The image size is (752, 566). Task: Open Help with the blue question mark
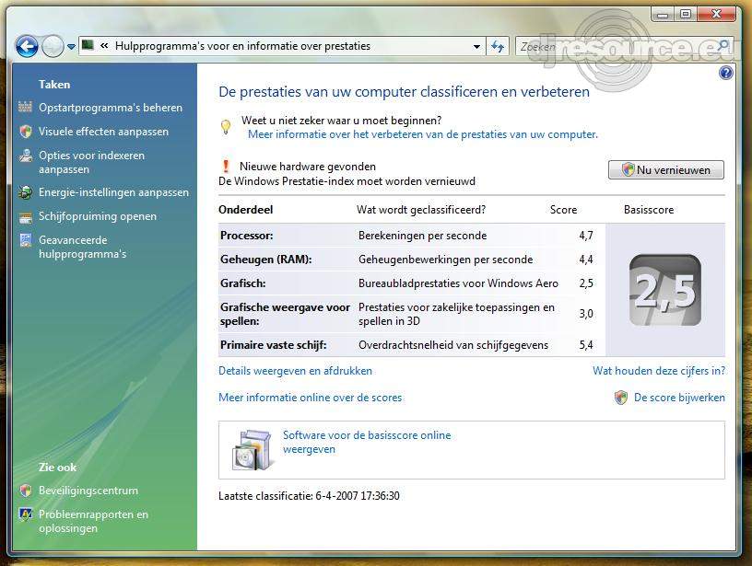725,73
